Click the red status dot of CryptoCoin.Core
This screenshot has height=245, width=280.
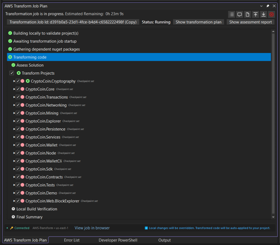point(22,89)
